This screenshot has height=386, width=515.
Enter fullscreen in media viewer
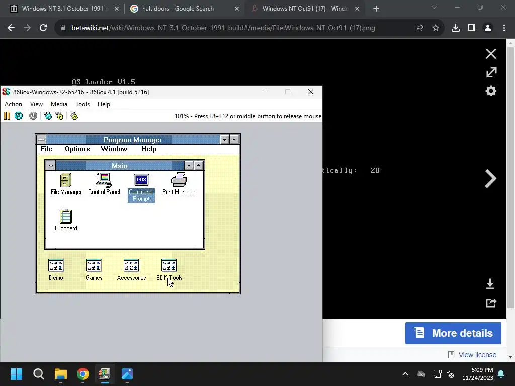coord(491,72)
